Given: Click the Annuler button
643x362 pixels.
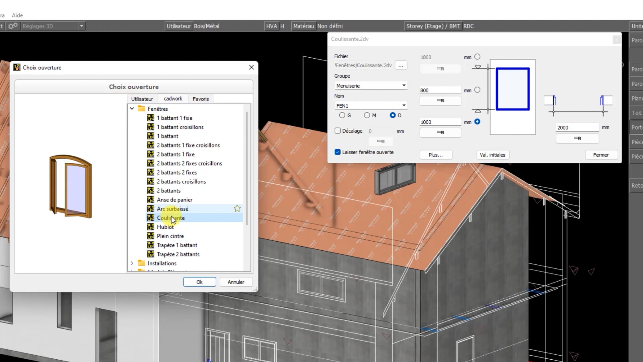Looking at the screenshot, I should (x=236, y=282).
